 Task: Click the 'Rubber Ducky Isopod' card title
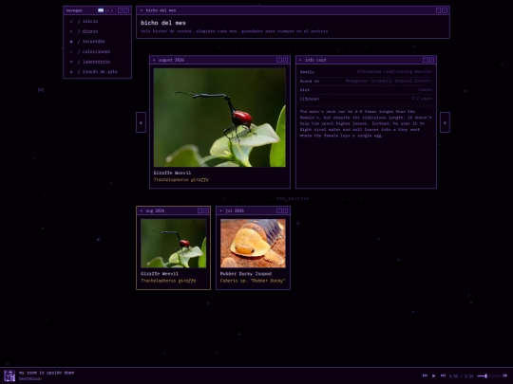pyautogui.click(x=246, y=274)
